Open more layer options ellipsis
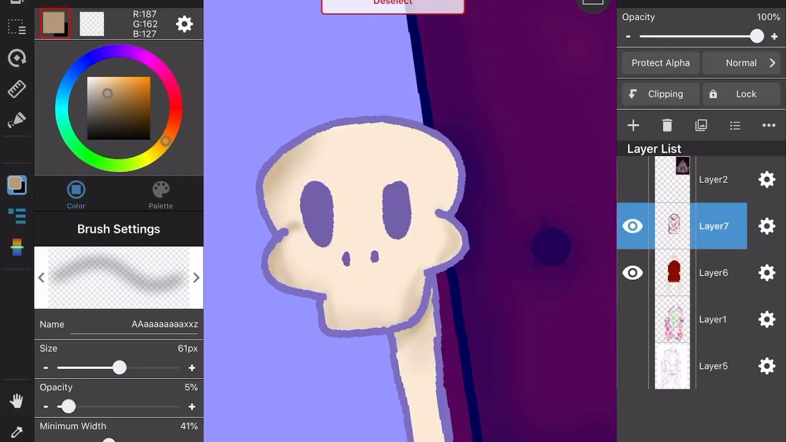The width and height of the screenshot is (786, 442). click(769, 125)
